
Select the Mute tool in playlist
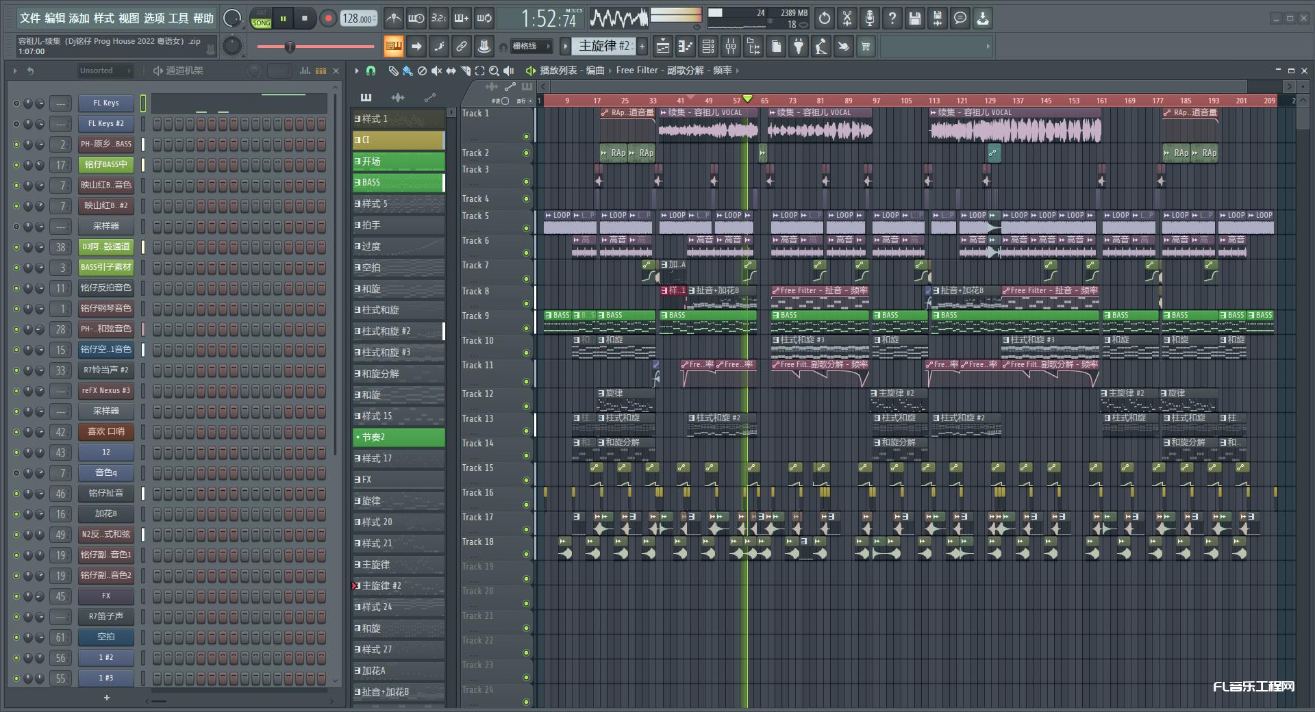436,71
